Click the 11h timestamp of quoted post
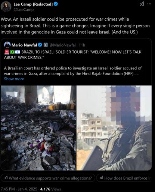155x192 pixels. [x=82, y=45]
